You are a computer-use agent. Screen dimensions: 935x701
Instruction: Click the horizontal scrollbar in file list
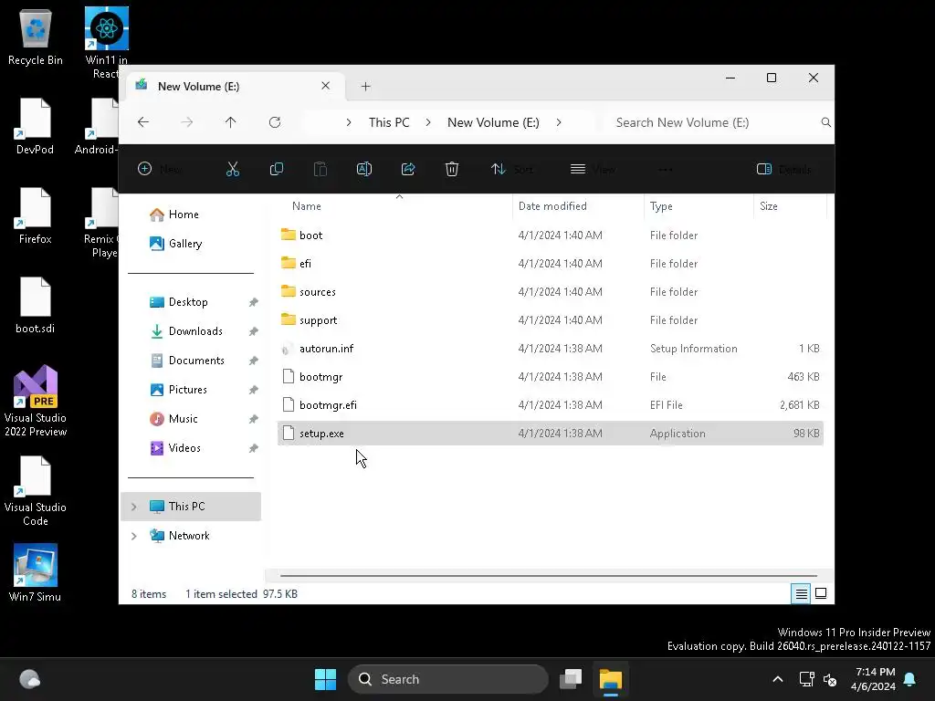tap(548, 576)
